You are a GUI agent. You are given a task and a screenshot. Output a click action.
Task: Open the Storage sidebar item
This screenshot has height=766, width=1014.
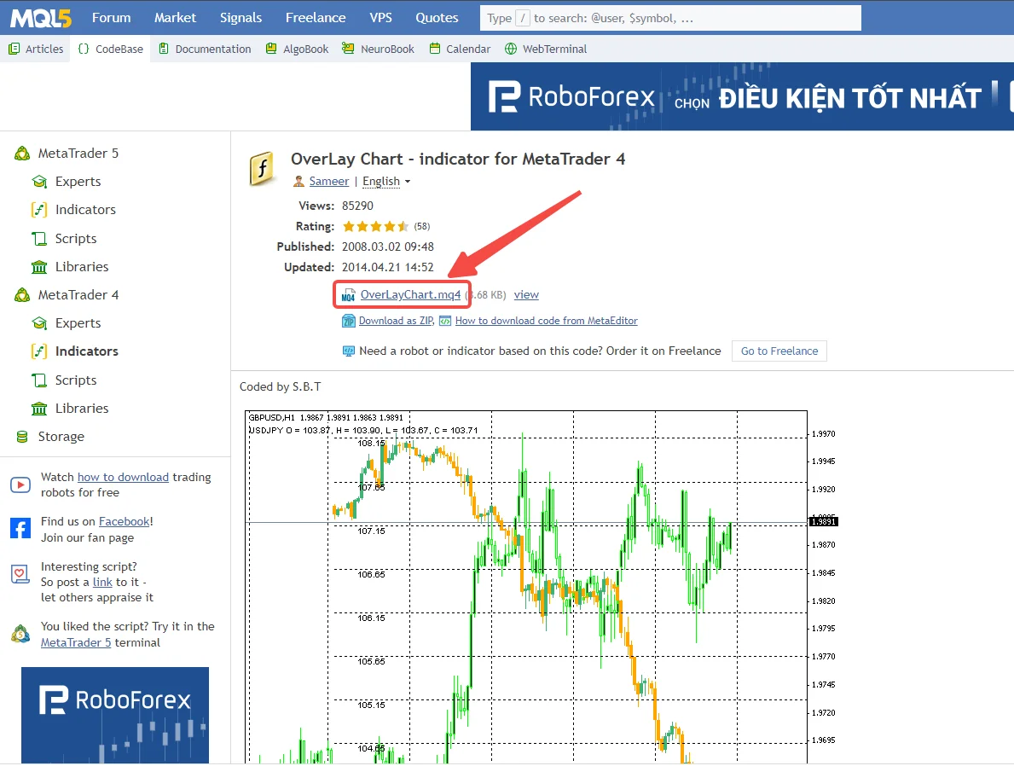click(x=61, y=437)
